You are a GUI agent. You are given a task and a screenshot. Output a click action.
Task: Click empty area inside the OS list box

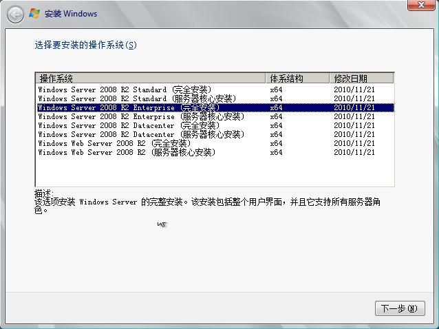click(x=215, y=171)
